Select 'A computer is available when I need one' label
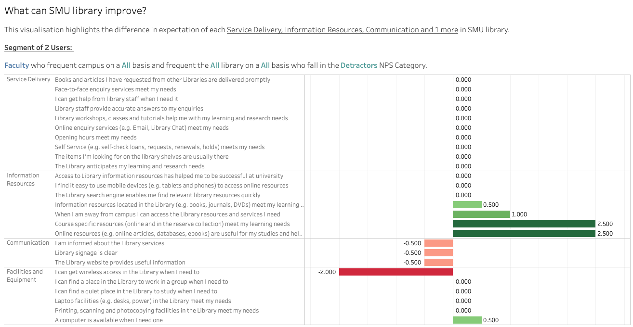633x327 pixels. pyautogui.click(x=109, y=320)
